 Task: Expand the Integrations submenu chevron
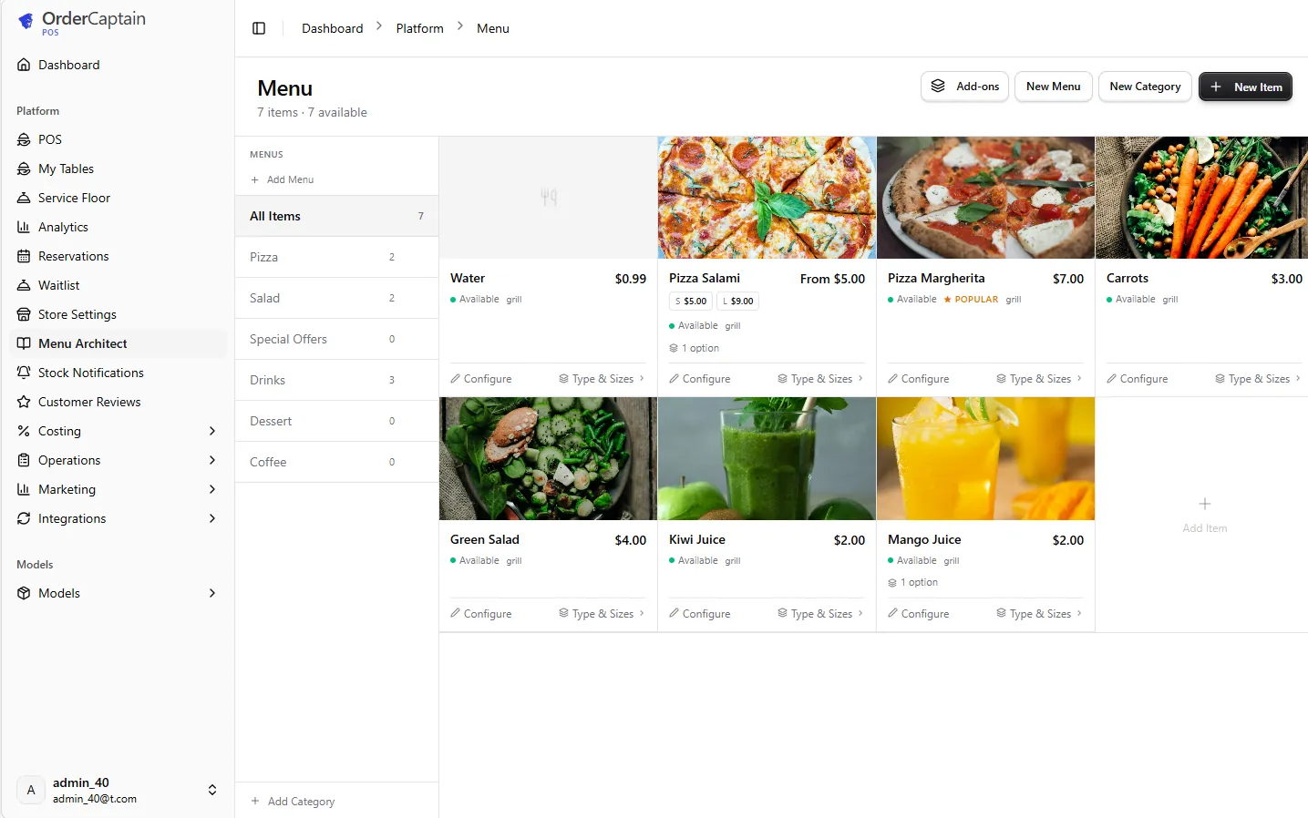click(212, 518)
